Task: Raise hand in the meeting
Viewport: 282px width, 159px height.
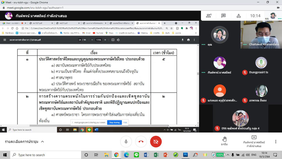Action: point(224,141)
